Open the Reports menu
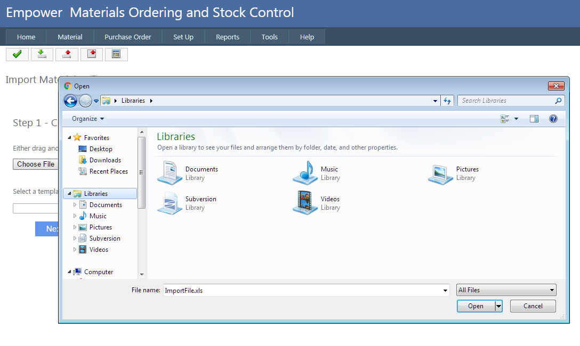 pos(227,37)
